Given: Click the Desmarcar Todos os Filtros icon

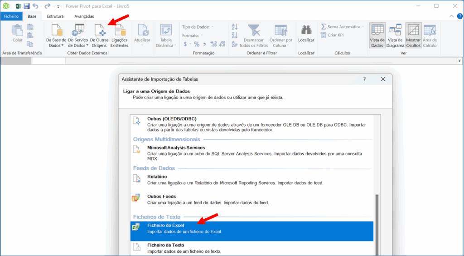Looking at the screenshot, I should tap(254, 31).
